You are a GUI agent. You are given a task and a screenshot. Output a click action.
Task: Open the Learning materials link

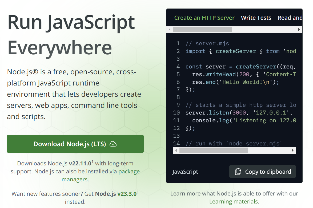coord(234,202)
